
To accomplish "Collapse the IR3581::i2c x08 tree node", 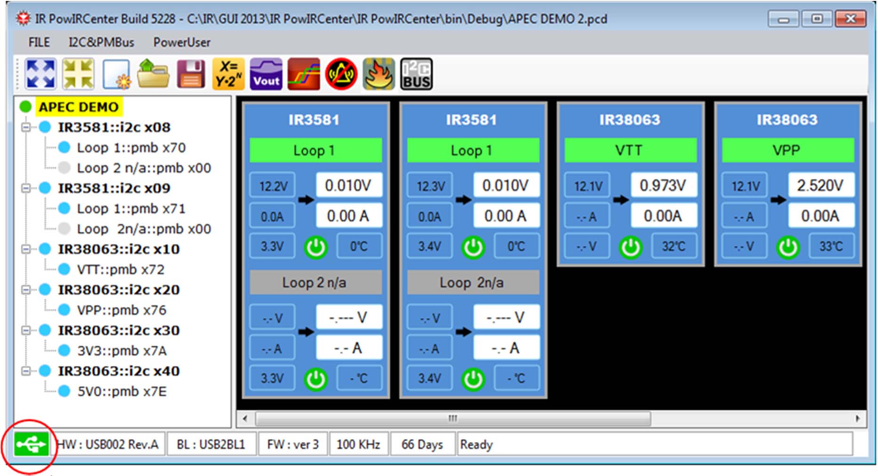I will (x=26, y=127).
